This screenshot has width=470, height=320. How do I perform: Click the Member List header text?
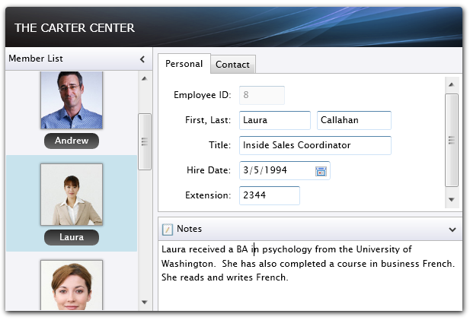point(36,59)
